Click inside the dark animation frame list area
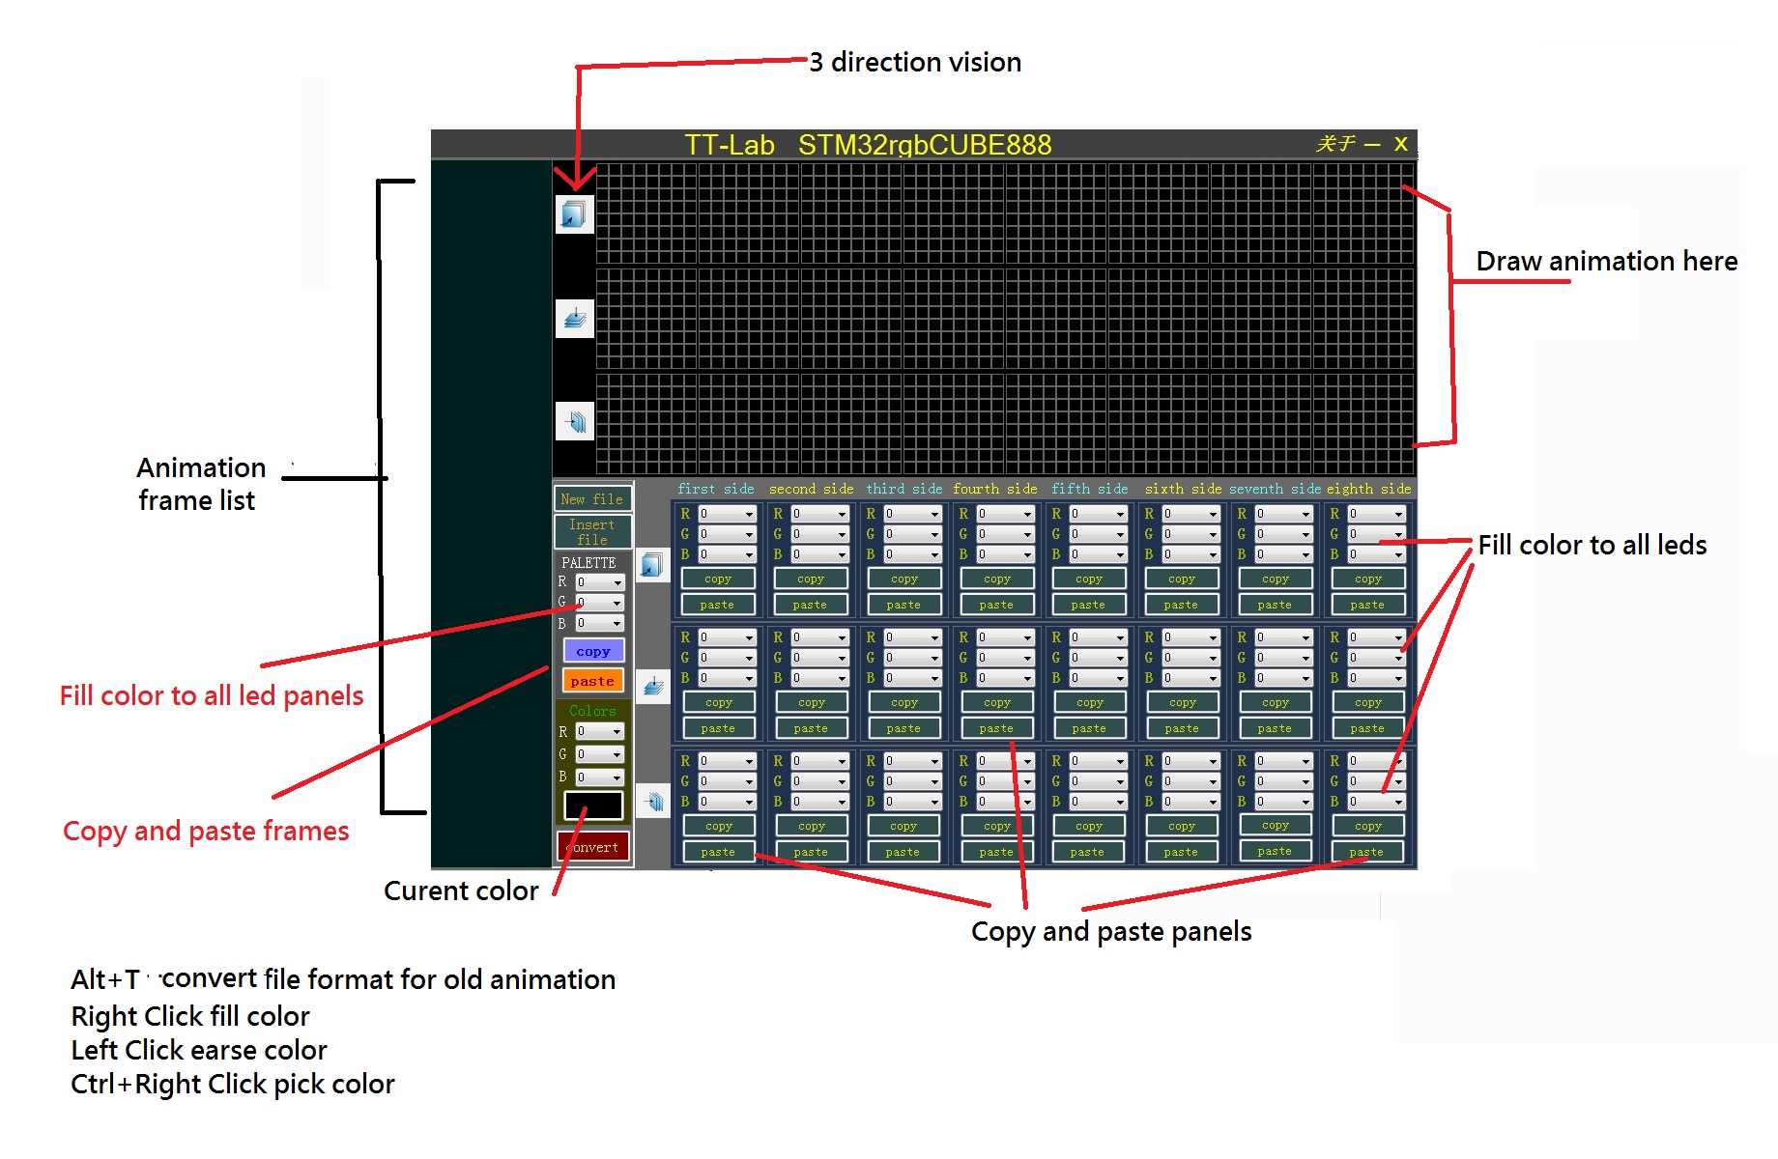This screenshot has width=1778, height=1159. click(491, 514)
